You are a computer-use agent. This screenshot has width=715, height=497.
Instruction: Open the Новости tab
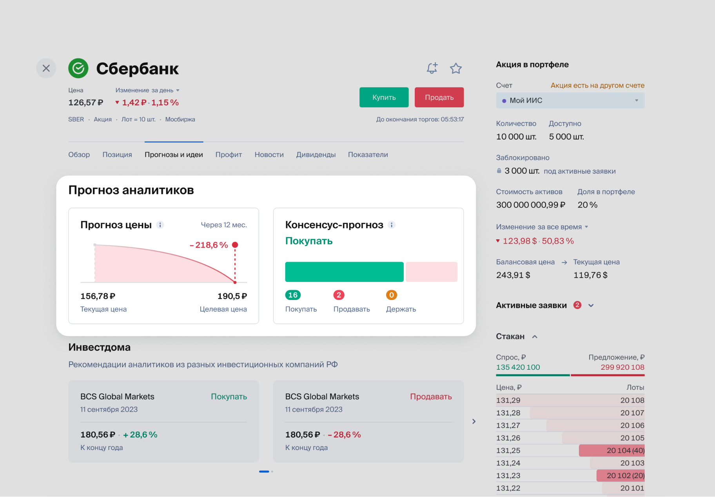(x=269, y=155)
